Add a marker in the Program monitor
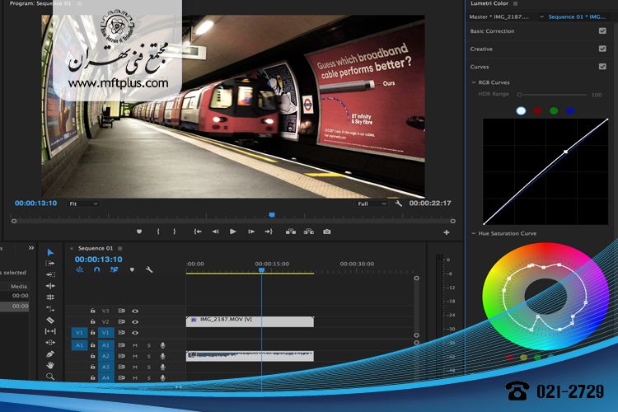The image size is (618, 412). [139, 232]
